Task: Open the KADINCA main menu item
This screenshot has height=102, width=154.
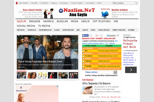Action: (x=49, y=21)
